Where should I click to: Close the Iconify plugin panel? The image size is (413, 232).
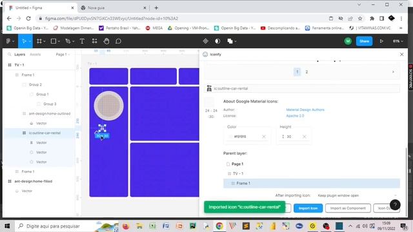pos(401,54)
